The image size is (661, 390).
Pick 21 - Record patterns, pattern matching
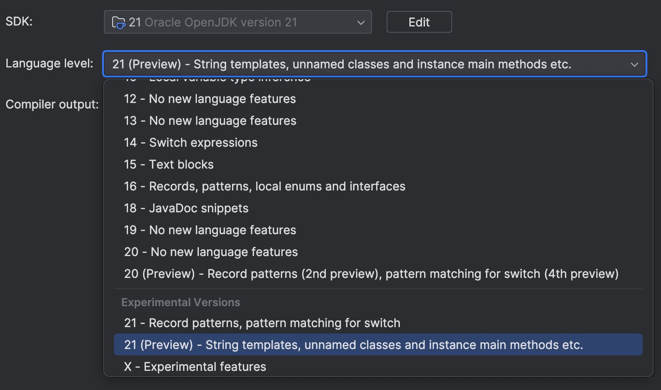(x=262, y=323)
